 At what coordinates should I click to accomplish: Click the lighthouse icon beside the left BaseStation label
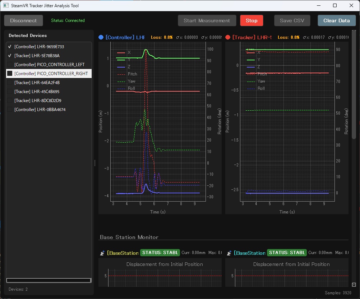(102, 253)
